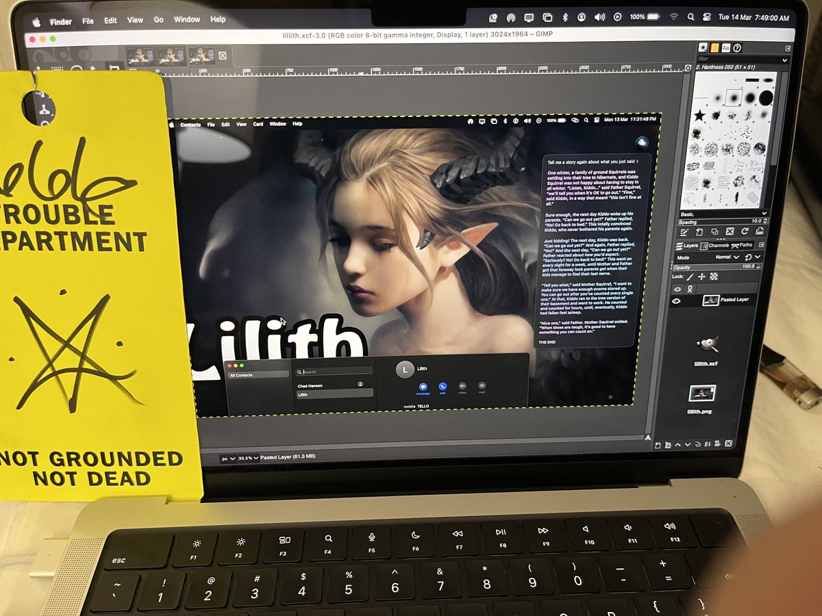Click the link column header in Layers
This screenshot has width=822, height=616.
point(690,288)
